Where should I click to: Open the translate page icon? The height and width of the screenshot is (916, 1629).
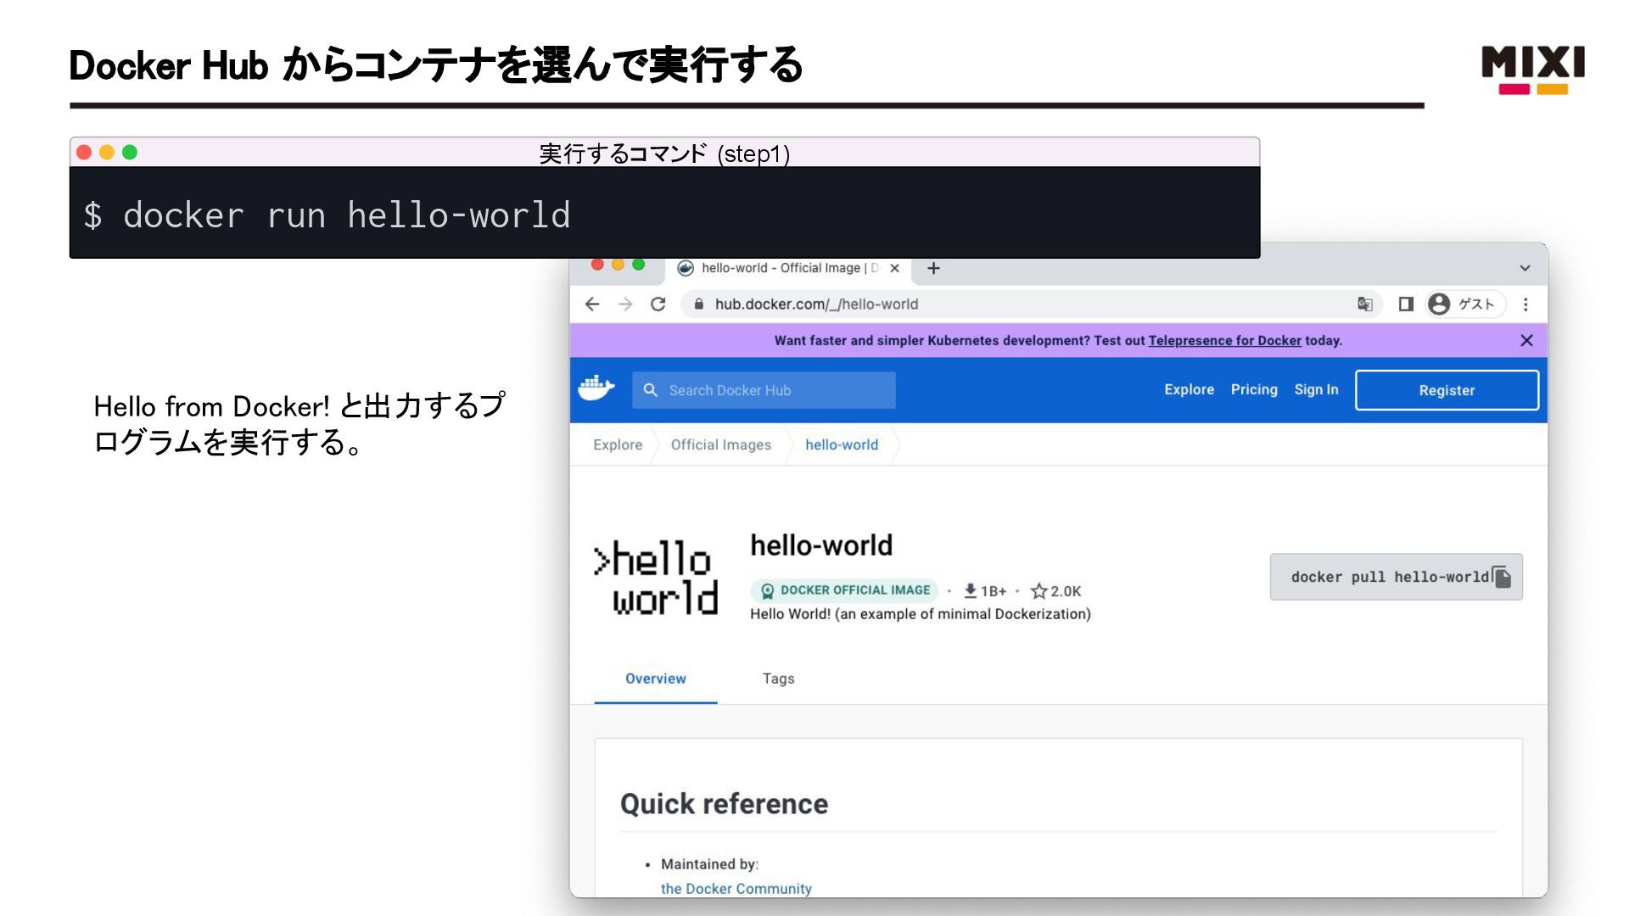coord(1364,304)
